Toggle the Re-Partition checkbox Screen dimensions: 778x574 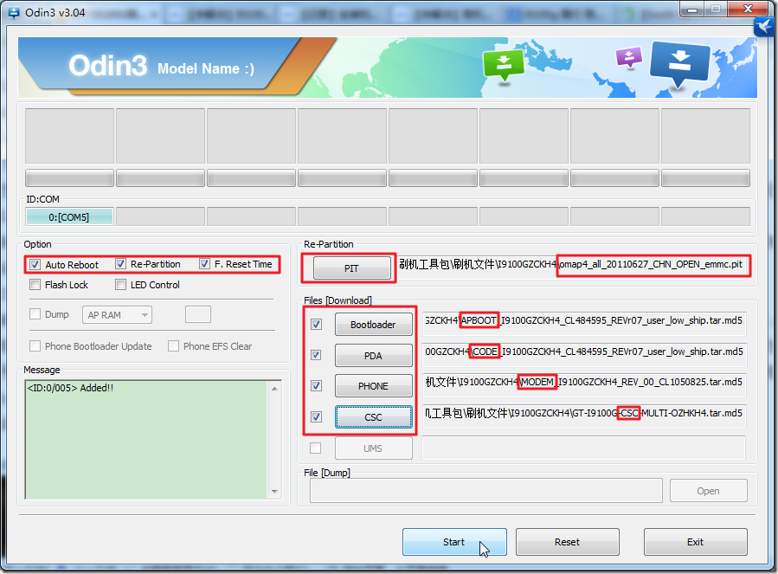point(120,264)
